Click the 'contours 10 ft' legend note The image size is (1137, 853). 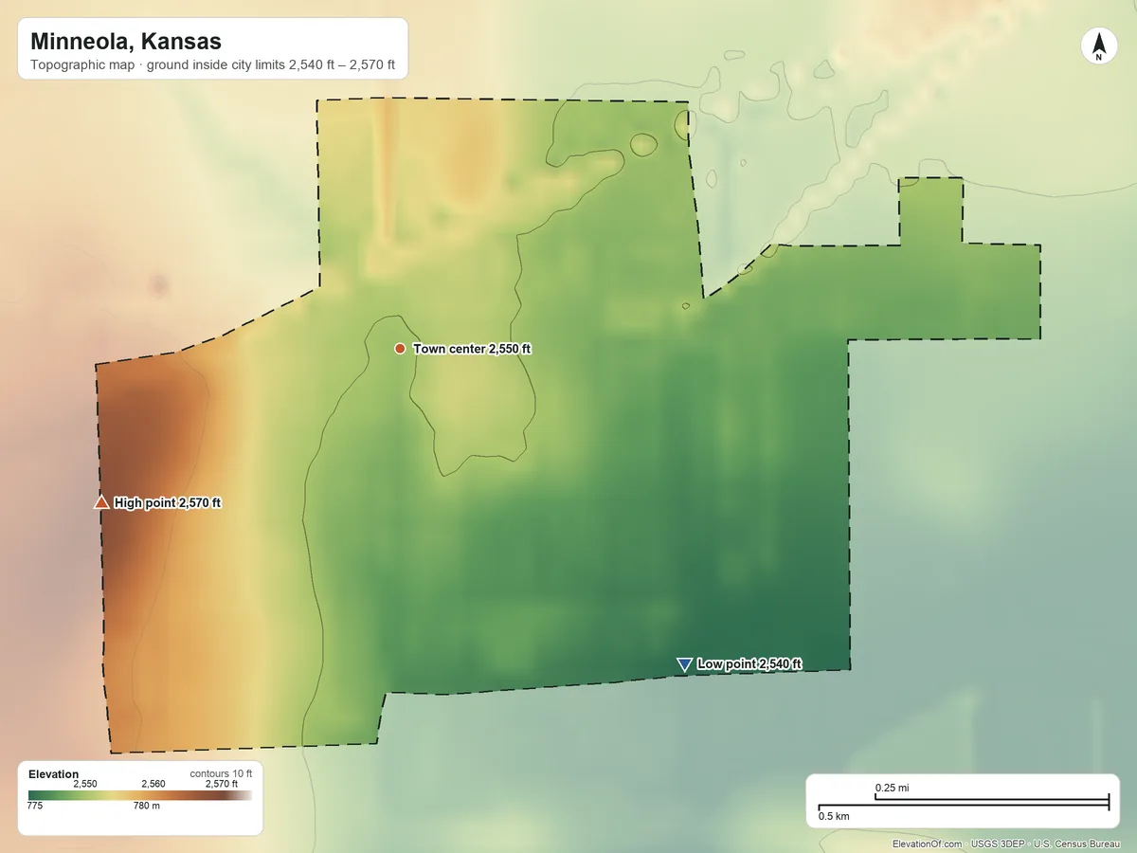(221, 773)
